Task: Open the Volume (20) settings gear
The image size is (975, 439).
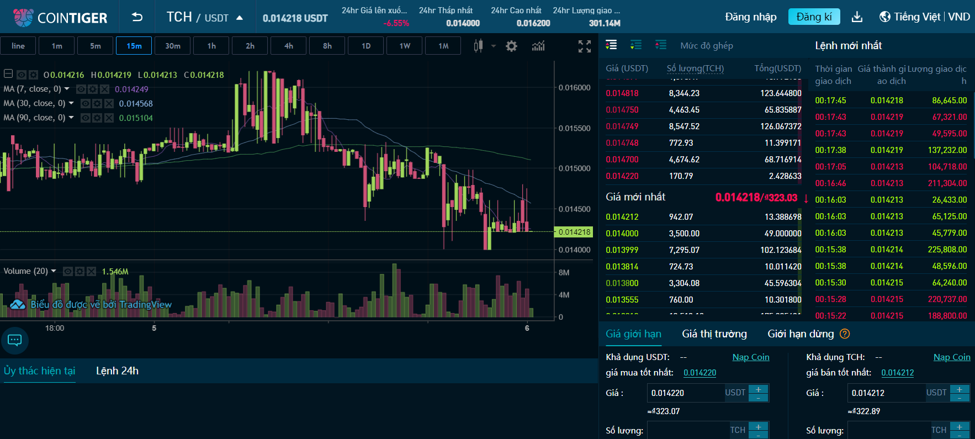Action: (x=80, y=271)
